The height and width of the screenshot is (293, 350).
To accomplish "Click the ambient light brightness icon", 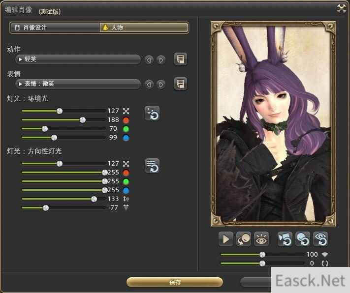I will (x=126, y=111).
